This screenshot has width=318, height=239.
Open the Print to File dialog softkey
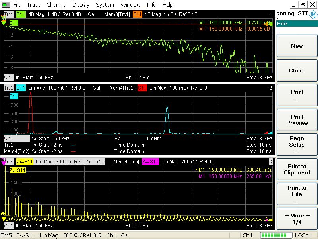coord(297,194)
